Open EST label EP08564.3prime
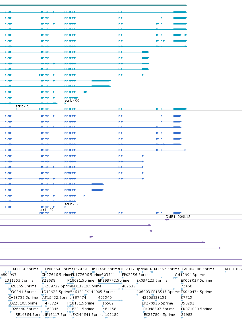Viewport: 242px width, 319px height. tap(59, 269)
